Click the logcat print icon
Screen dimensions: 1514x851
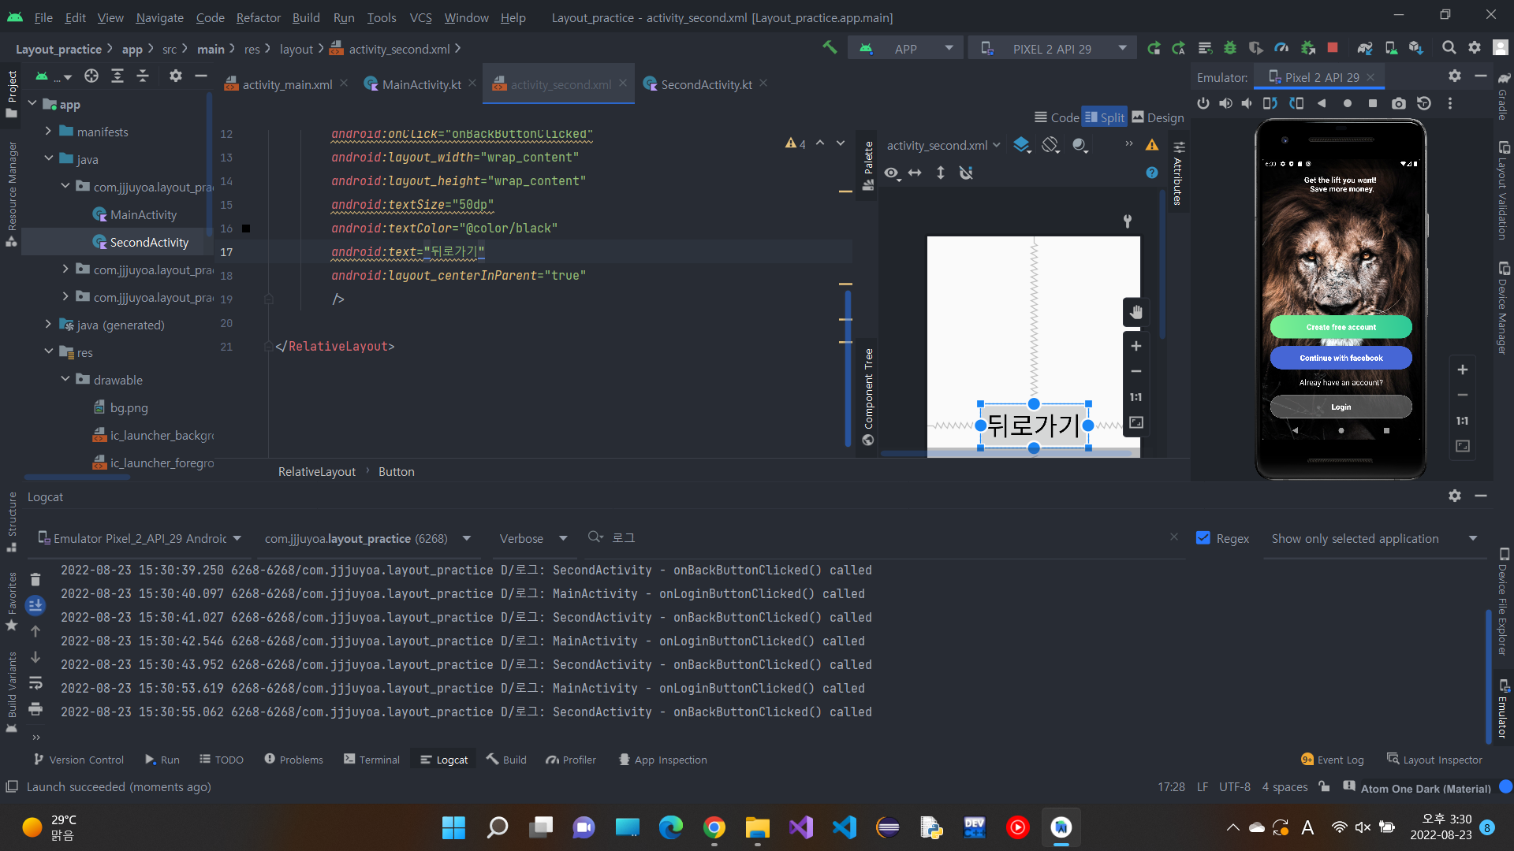click(x=35, y=709)
